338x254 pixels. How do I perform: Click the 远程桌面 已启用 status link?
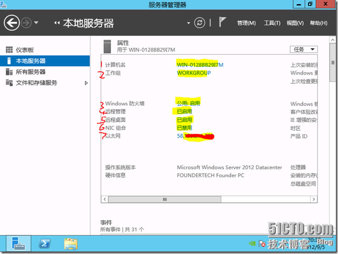tap(184, 120)
